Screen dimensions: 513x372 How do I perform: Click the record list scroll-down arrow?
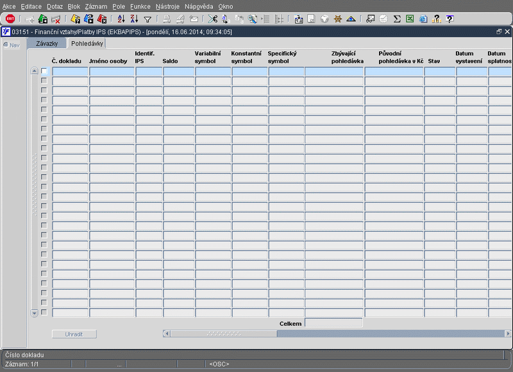pyautogui.click(x=35, y=313)
